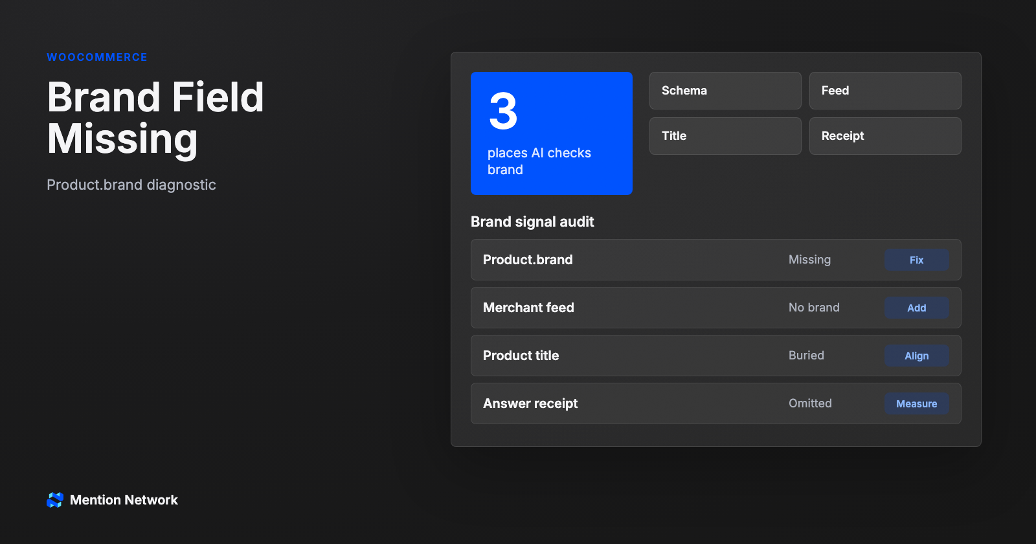
Task: Click the 'Missing' status text
Action: click(x=809, y=260)
